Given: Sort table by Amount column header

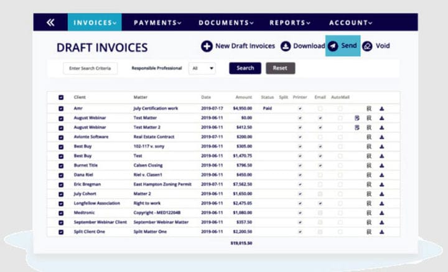Looking at the screenshot, I should coord(244,97).
